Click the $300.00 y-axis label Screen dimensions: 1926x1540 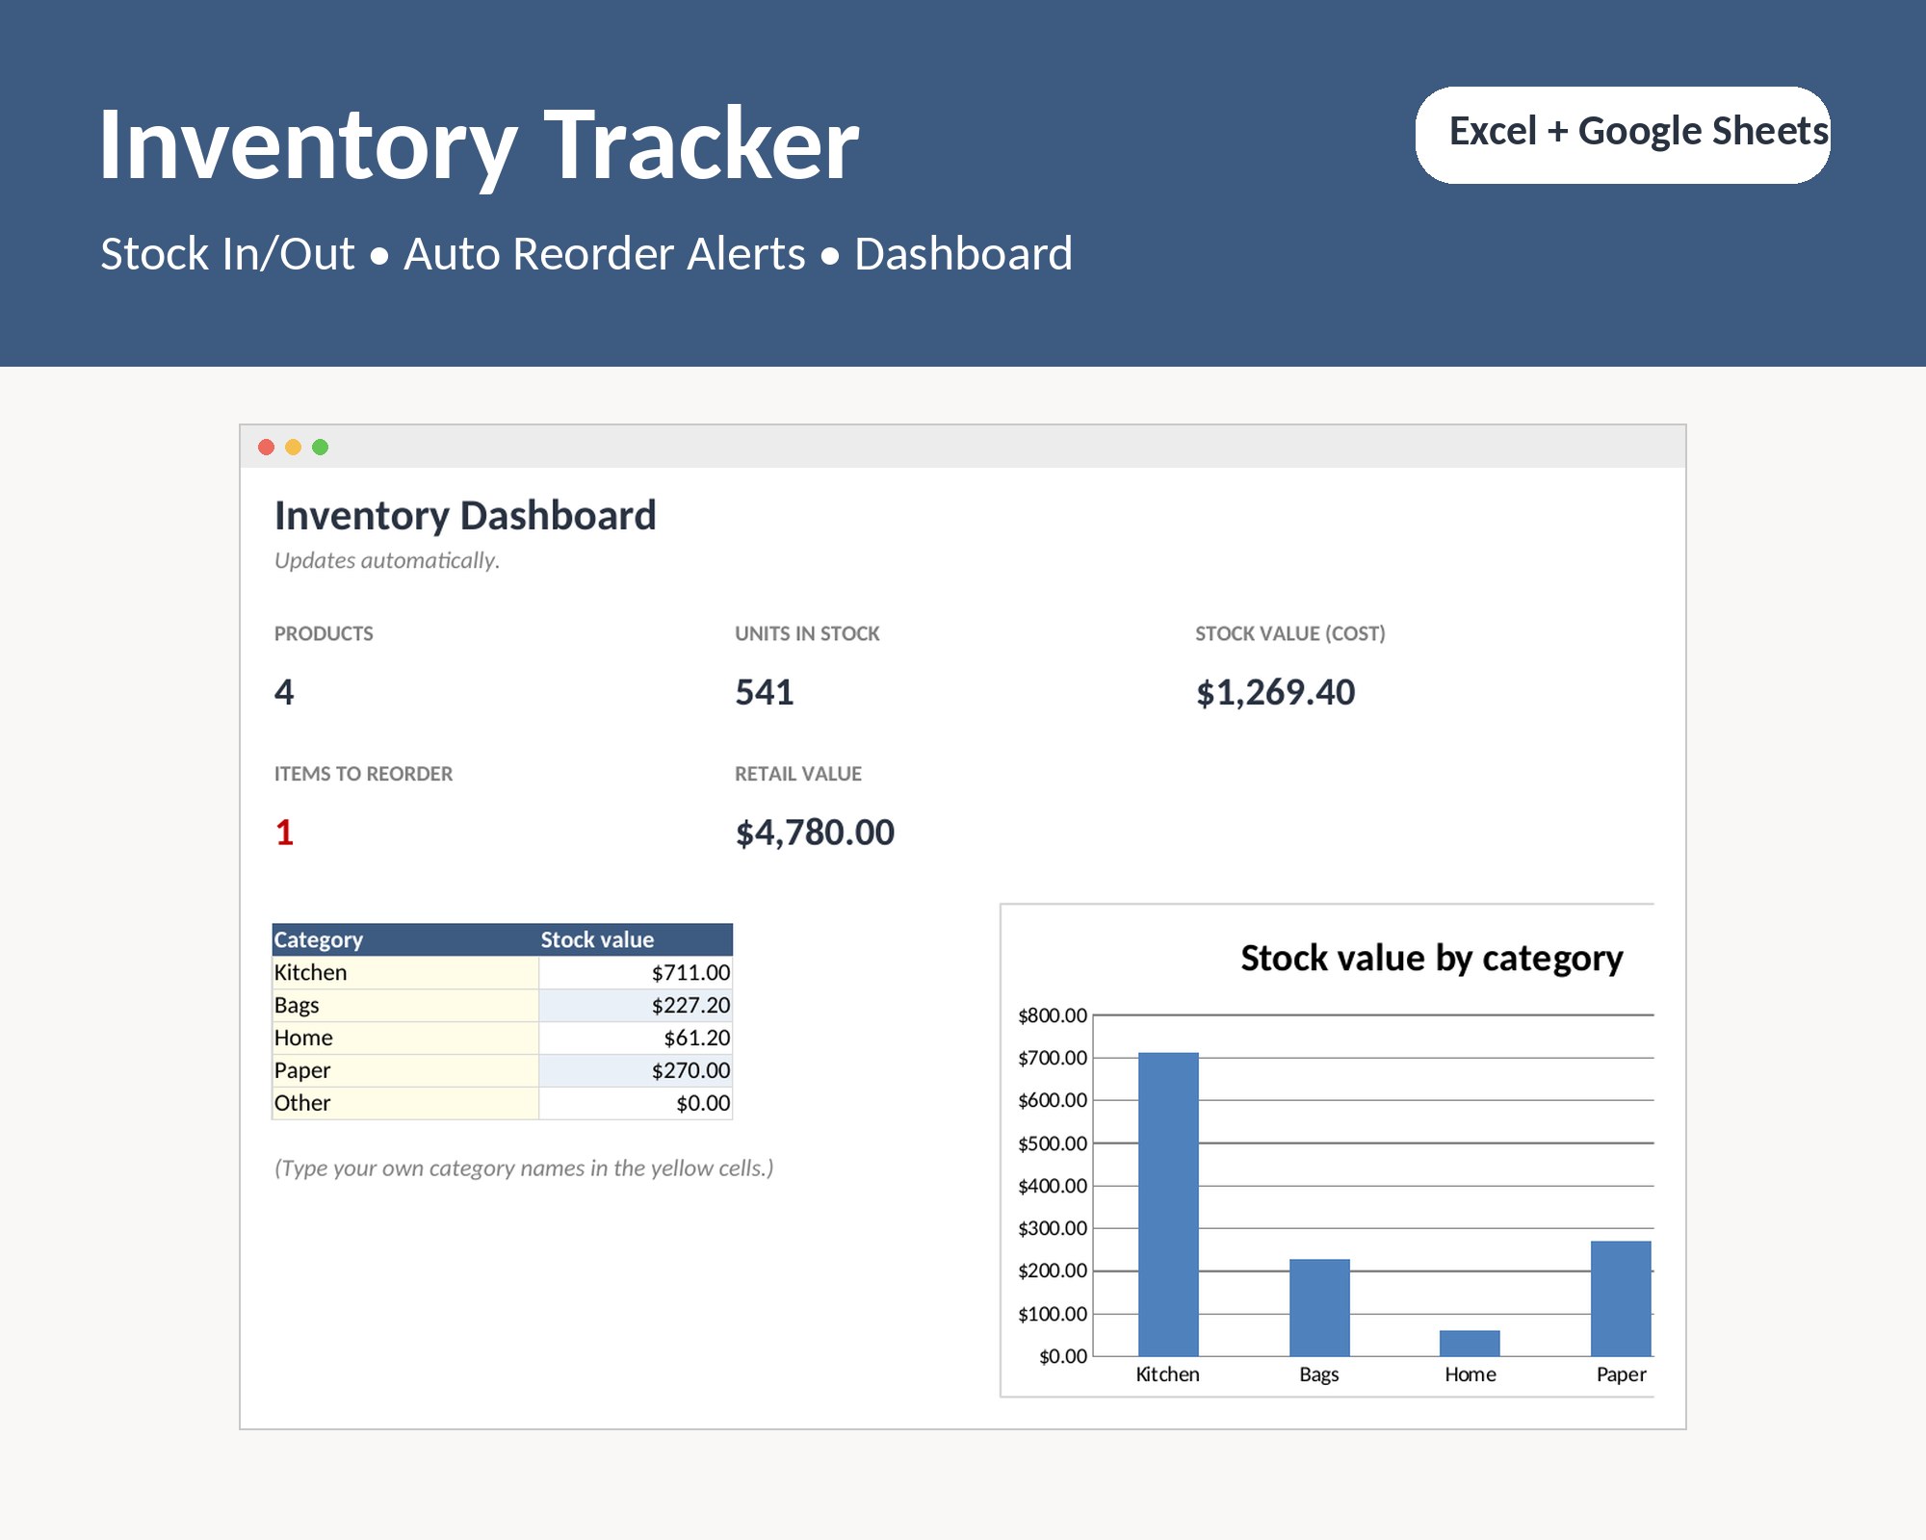1053,1228
